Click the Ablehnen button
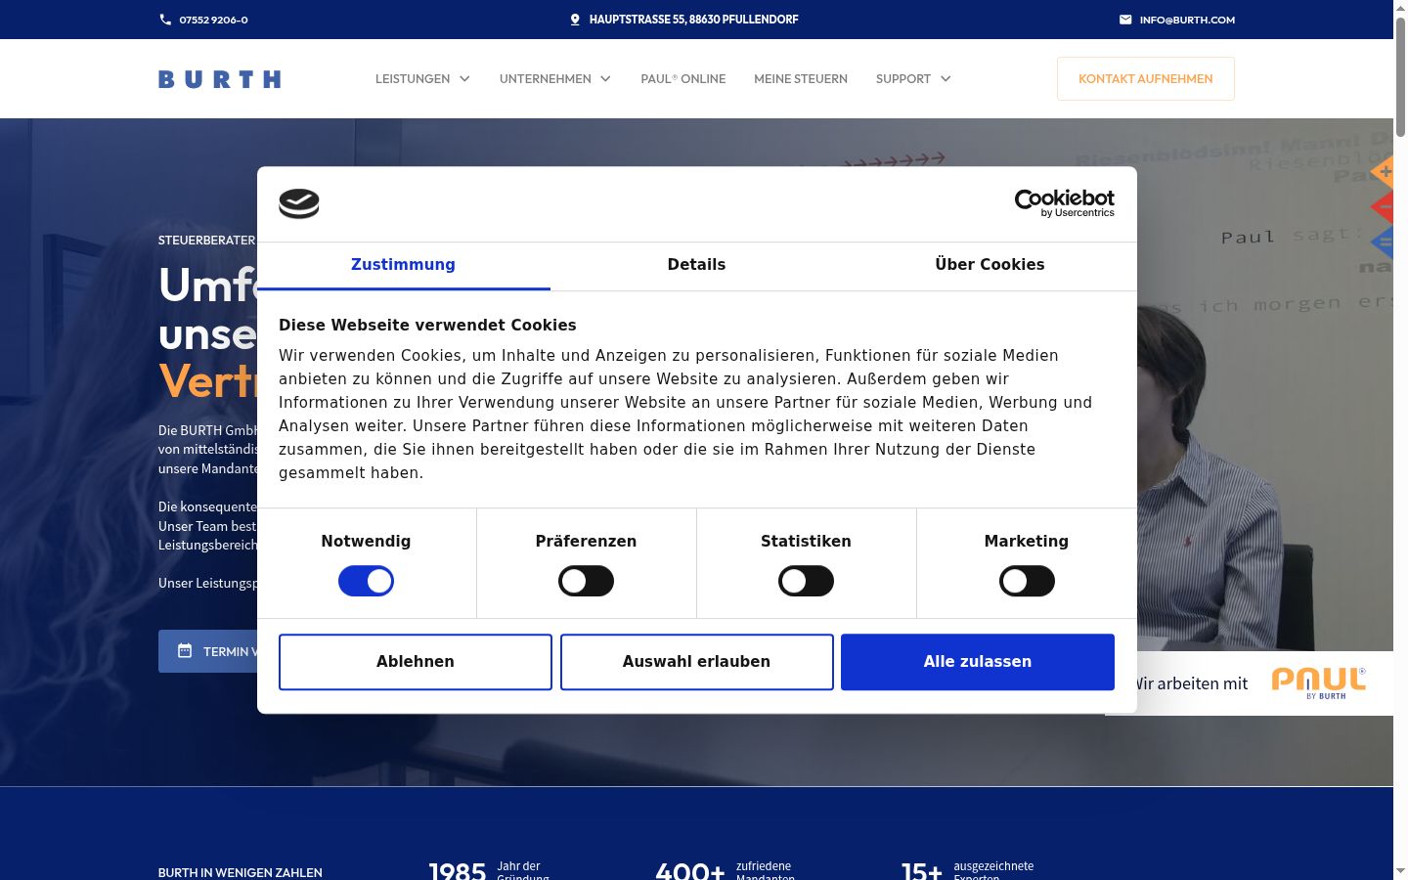Screen dimensions: 1408x880 (x=416, y=662)
